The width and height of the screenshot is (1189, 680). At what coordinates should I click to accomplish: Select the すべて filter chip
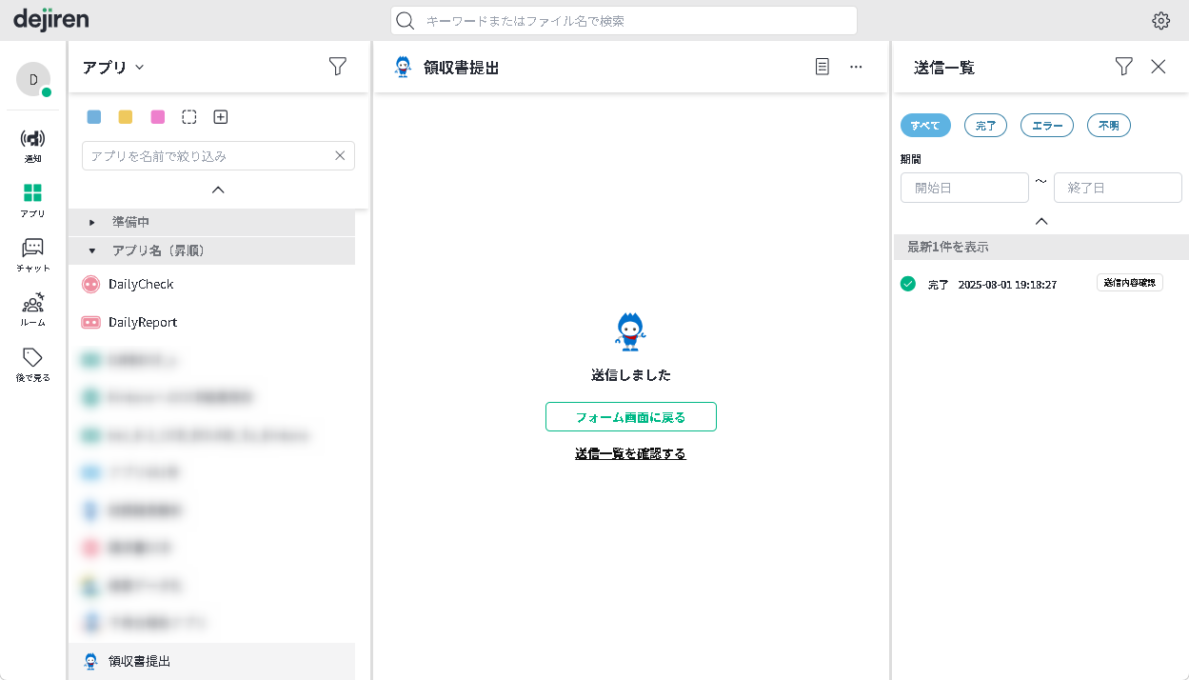pos(925,126)
